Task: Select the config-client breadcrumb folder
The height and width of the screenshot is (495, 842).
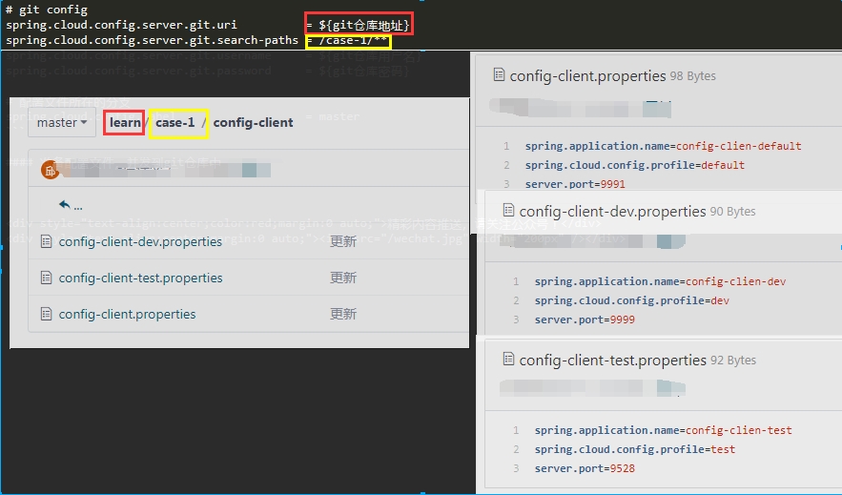Action: click(x=253, y=122)
